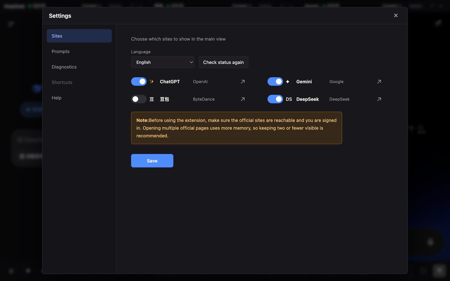450x281 pixels.
Task: Close the Settings dialog
Action: pos(396,15)
